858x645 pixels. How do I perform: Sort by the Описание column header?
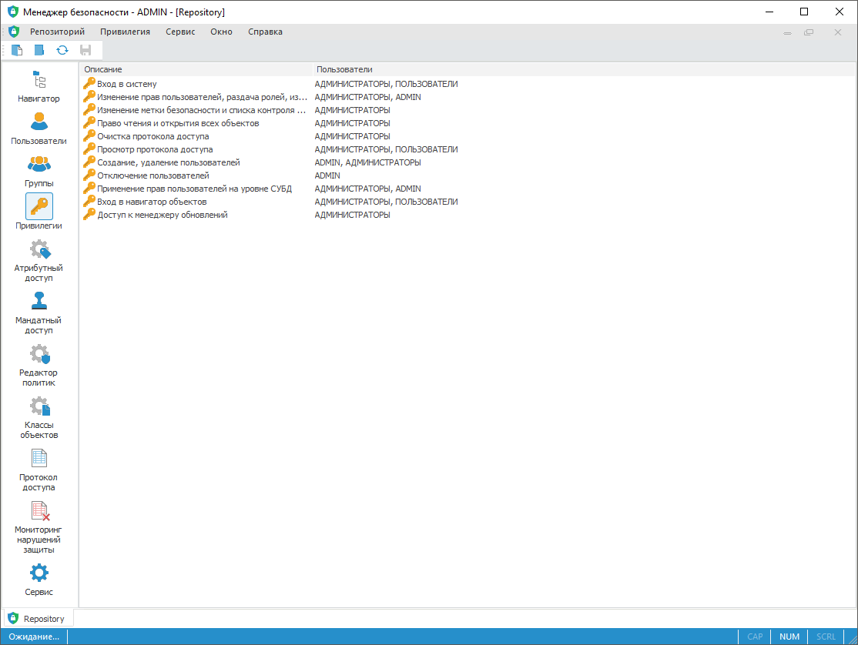(x=196, y=69)
